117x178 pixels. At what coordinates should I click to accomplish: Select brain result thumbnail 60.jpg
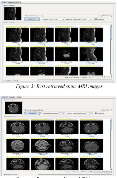42,127
